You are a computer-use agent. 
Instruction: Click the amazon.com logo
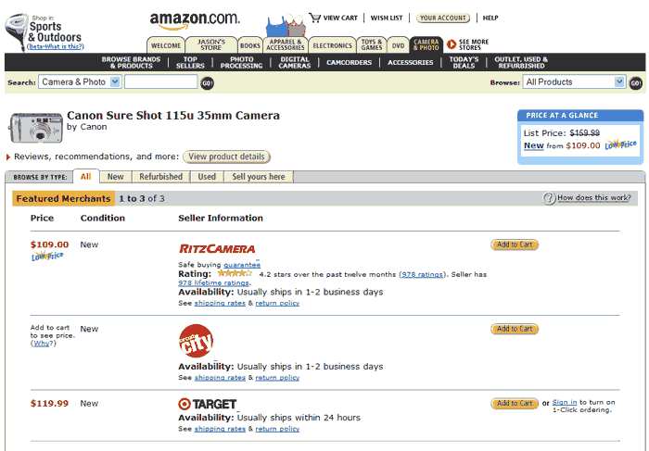pos(195,19)
